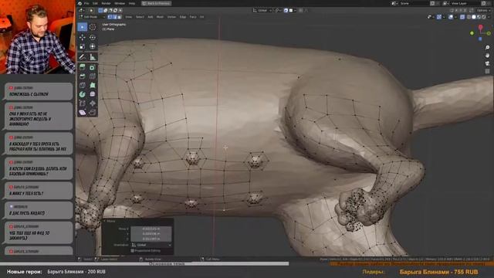Screen dimensions: 494x278
Task: Select the Scale tool
Action: click(83, 46)
